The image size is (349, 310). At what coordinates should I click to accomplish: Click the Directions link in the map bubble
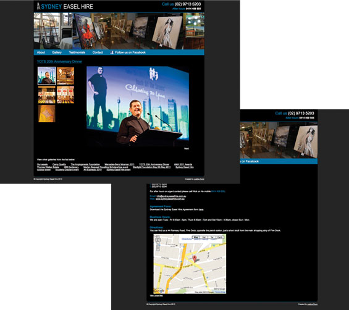coord(187,239)
